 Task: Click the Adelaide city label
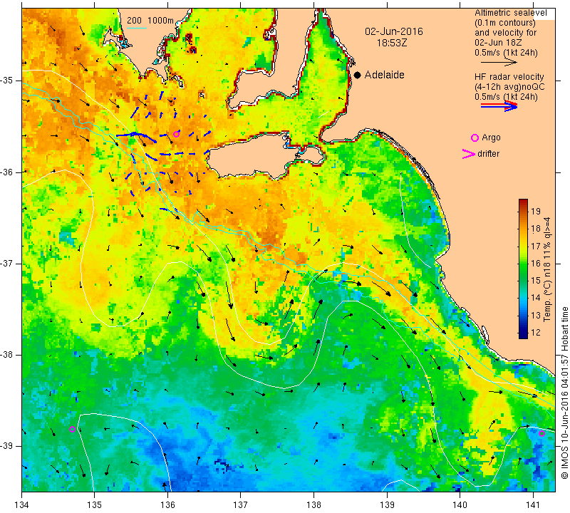point(384,75)
